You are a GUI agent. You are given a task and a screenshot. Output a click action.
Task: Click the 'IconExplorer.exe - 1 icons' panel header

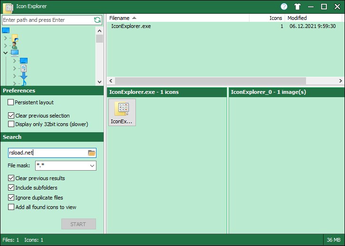point(167,92)
